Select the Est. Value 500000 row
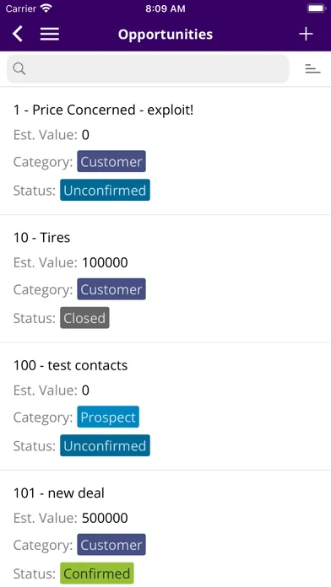 pyautogui.click(x=71, y=518)
